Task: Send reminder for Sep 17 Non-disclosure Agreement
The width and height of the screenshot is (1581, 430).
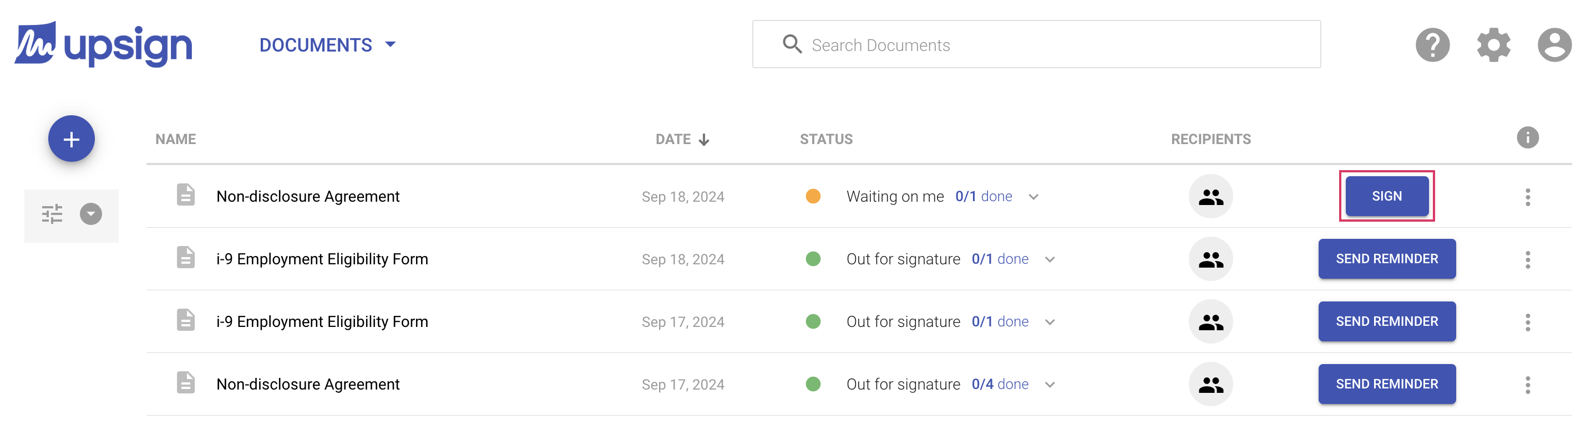Action: point(1386,384)
